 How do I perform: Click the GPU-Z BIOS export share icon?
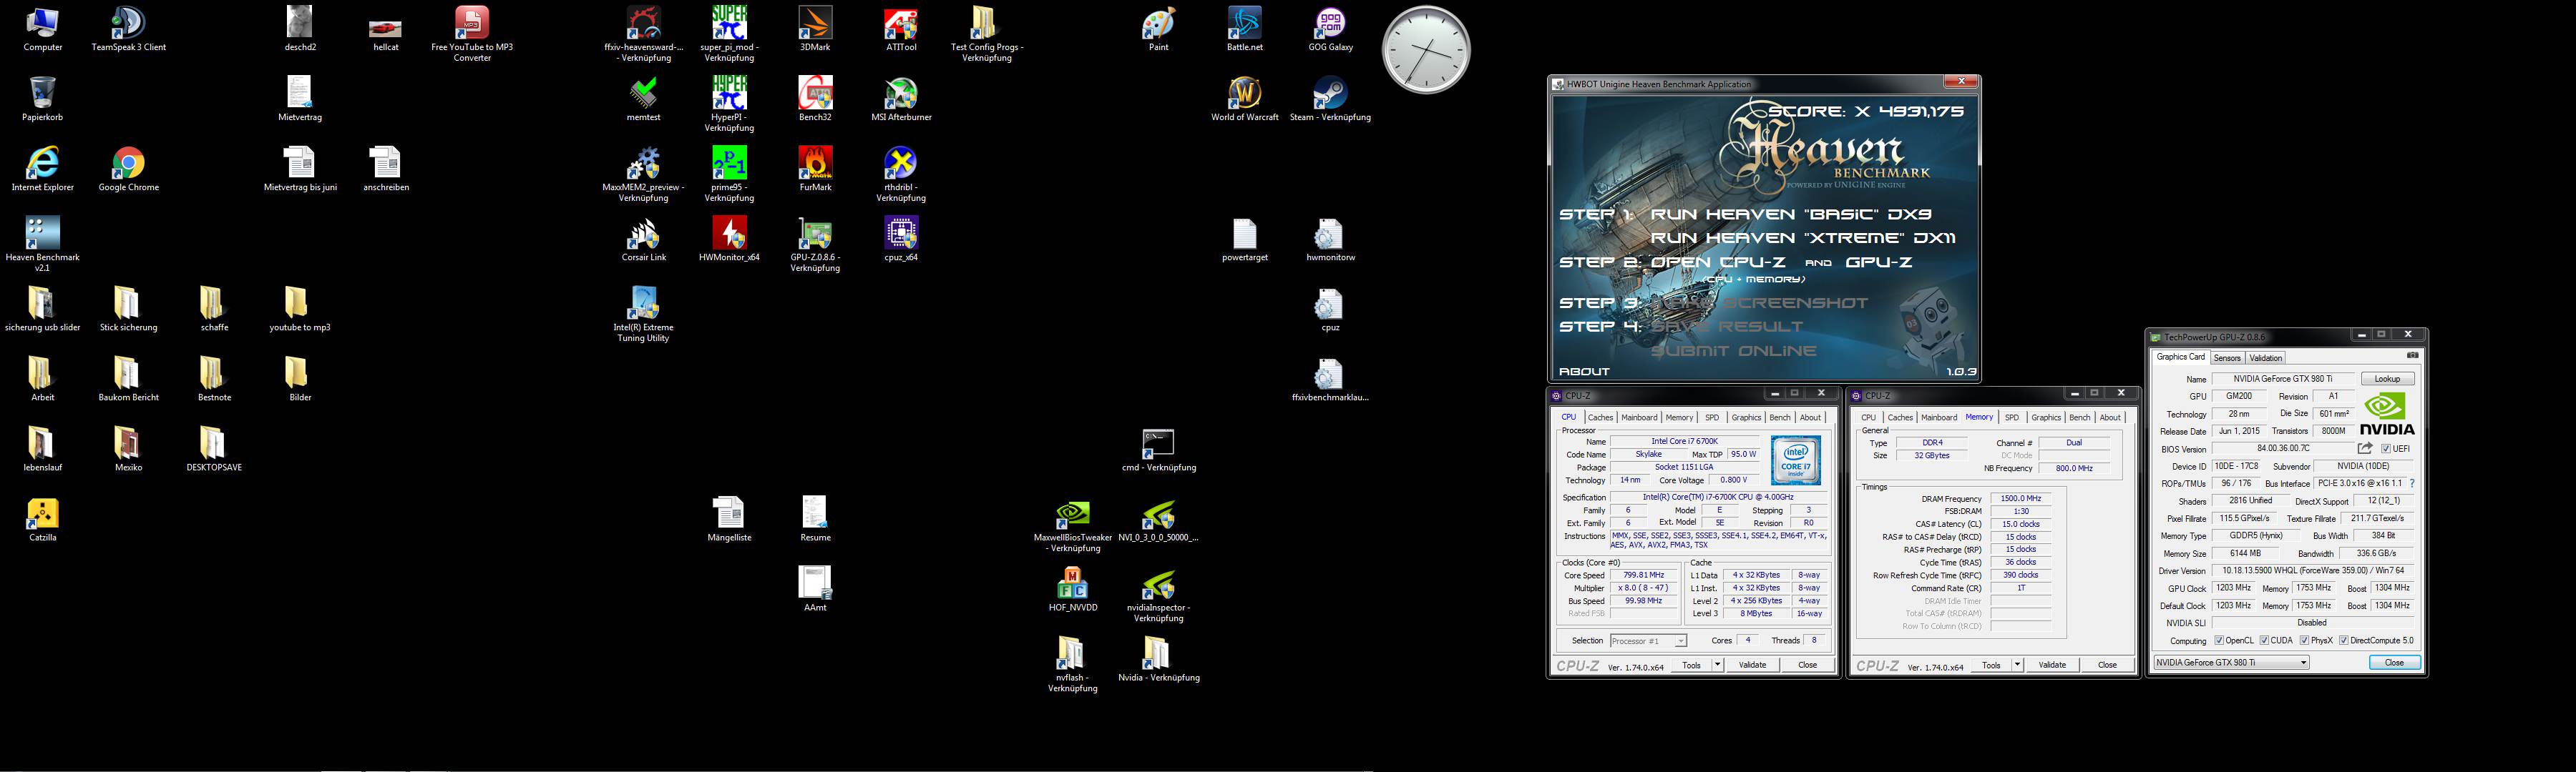tap(2365, 448)
